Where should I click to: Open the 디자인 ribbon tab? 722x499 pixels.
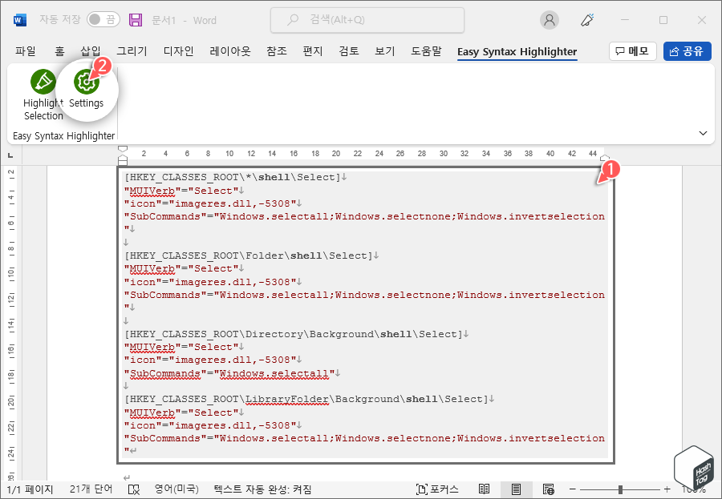coord(179,51)
